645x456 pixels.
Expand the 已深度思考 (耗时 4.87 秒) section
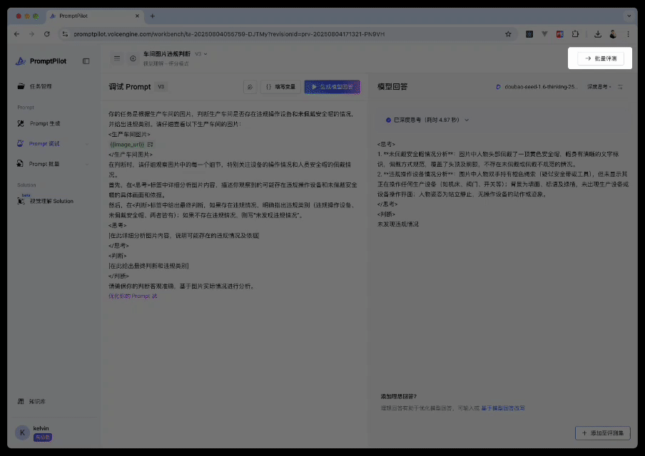pos(427,120)
